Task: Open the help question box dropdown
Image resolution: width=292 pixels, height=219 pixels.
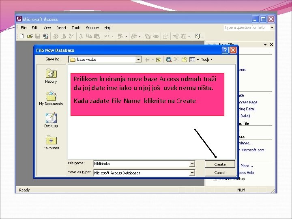Action: click(x=272, y=28)
